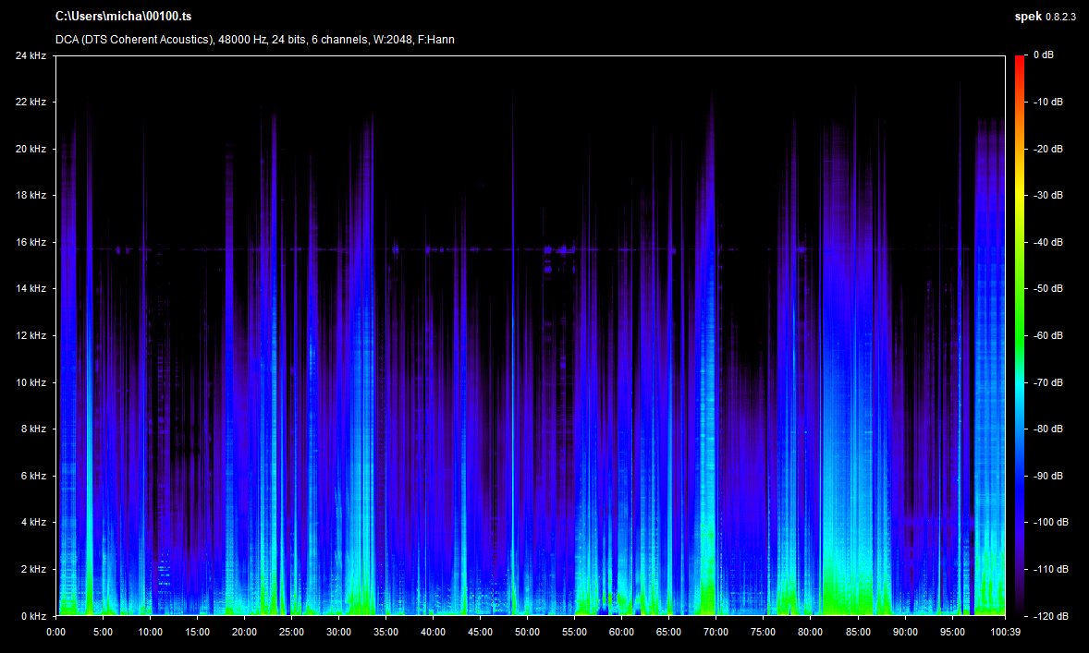1089x653 pixels.
Task: Click the 0 kHz frequency axis label
Action: tap(33, 615)
